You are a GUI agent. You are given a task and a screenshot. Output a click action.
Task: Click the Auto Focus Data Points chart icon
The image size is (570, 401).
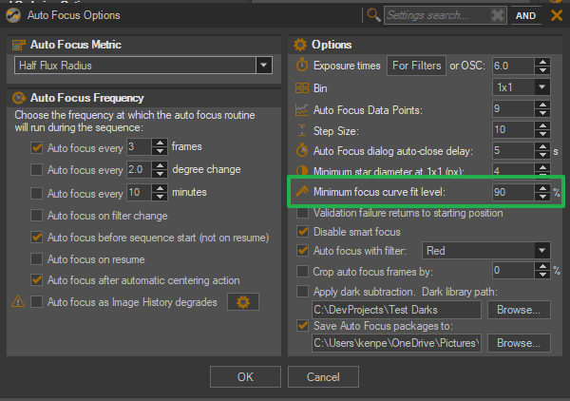pyautogui.click(x=302, y=109)
